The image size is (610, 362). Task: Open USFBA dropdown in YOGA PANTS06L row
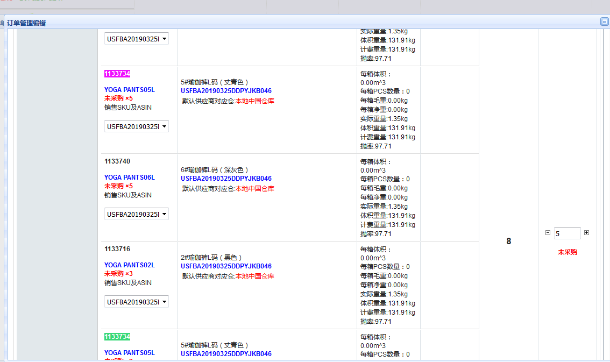click(x=137, y=214)
